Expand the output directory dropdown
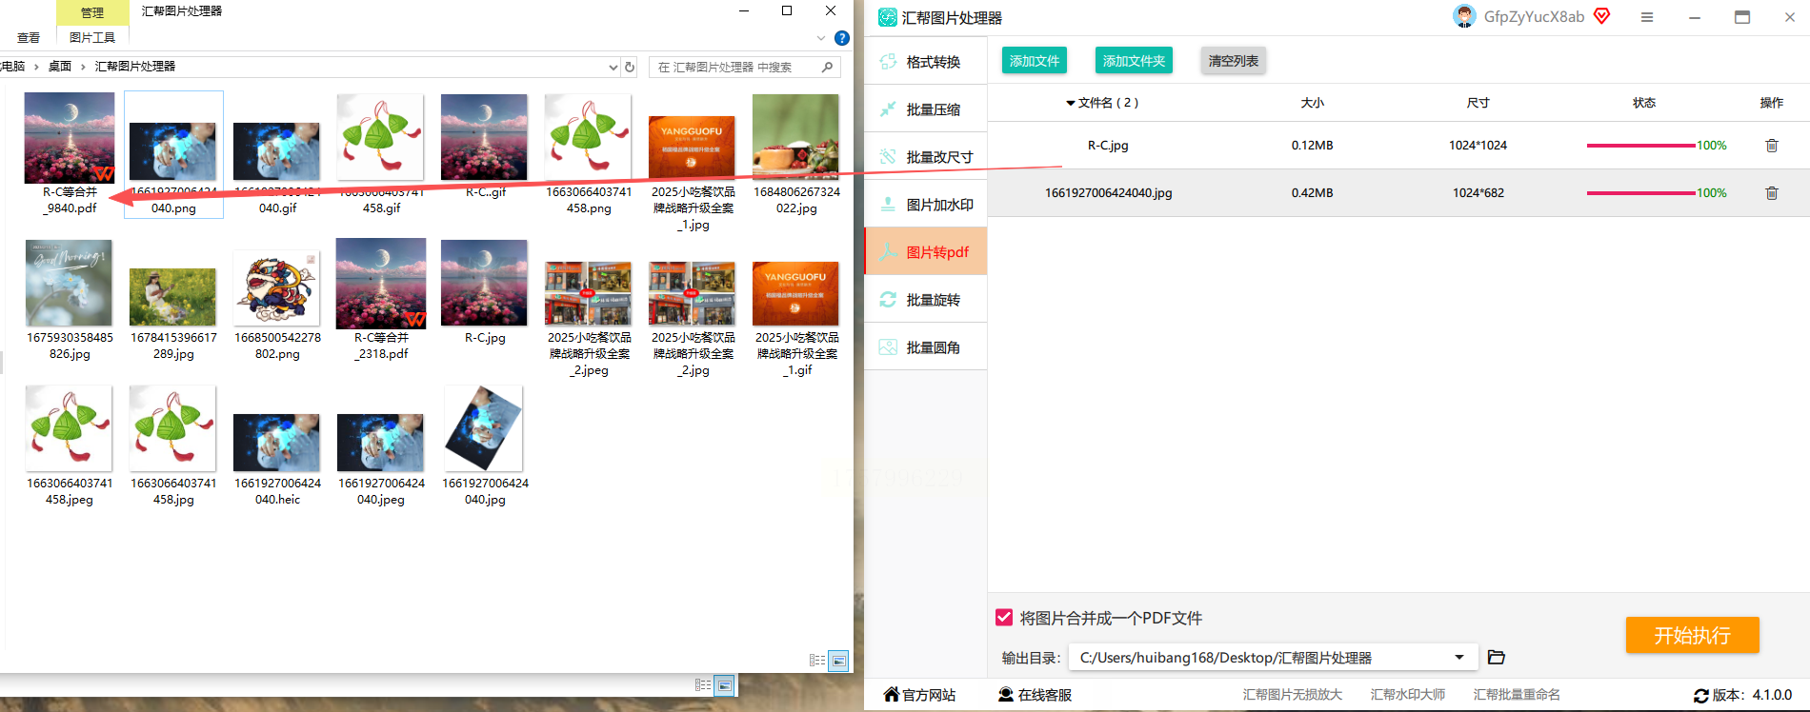The height and width of the screenshot is (712, 1810). pos(1458,657)
